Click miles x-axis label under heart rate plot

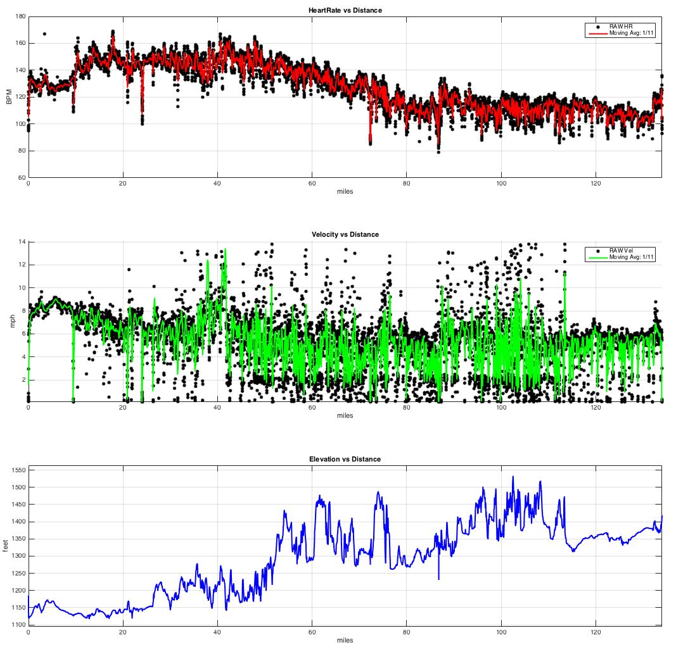point(345,191)
